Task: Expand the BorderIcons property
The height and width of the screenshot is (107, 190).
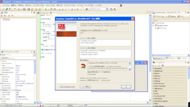Action: (x=1, y=84)
